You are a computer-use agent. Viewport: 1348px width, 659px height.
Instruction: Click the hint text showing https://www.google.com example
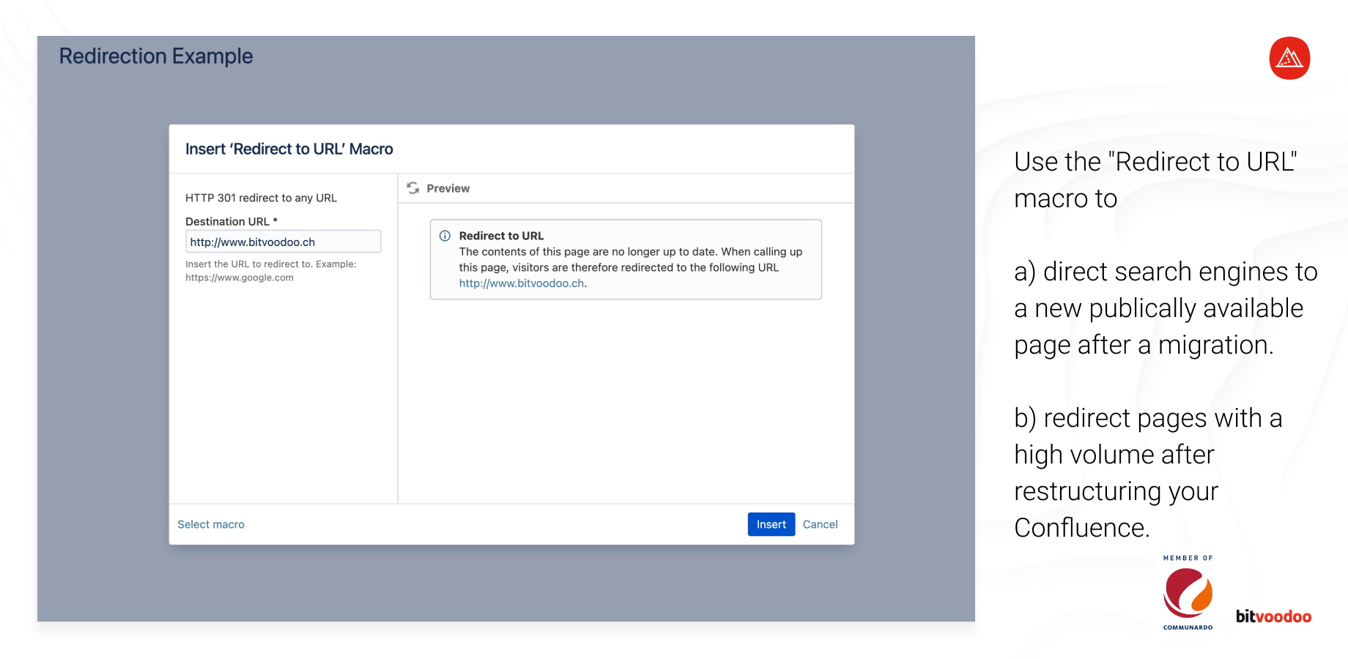[x=271, y=271]
